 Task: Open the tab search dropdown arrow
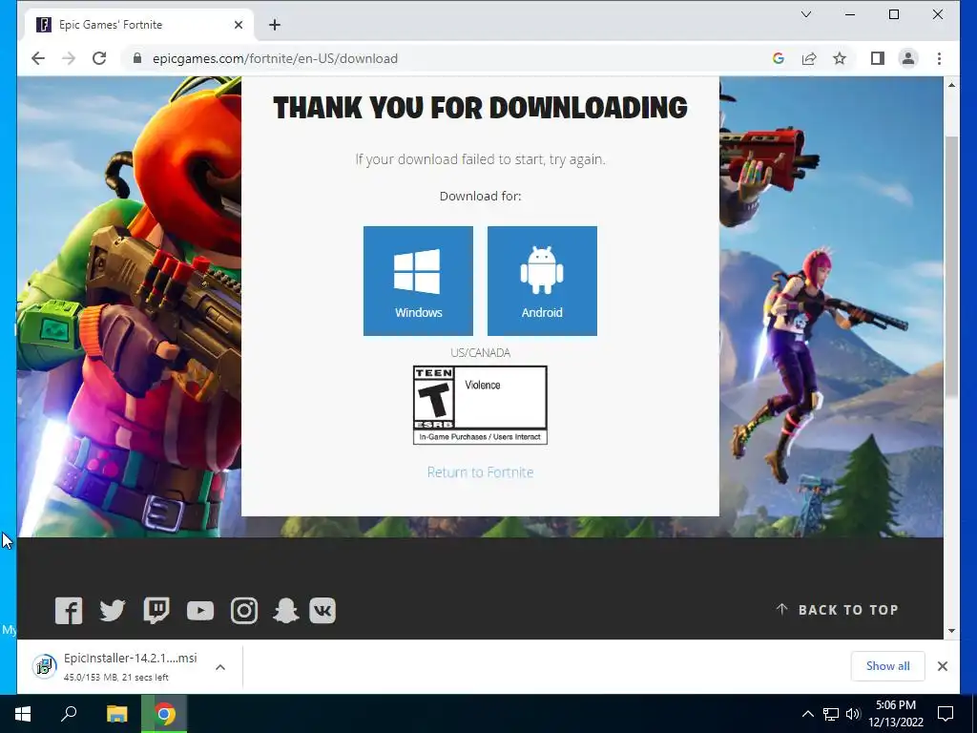click(806, 14)
